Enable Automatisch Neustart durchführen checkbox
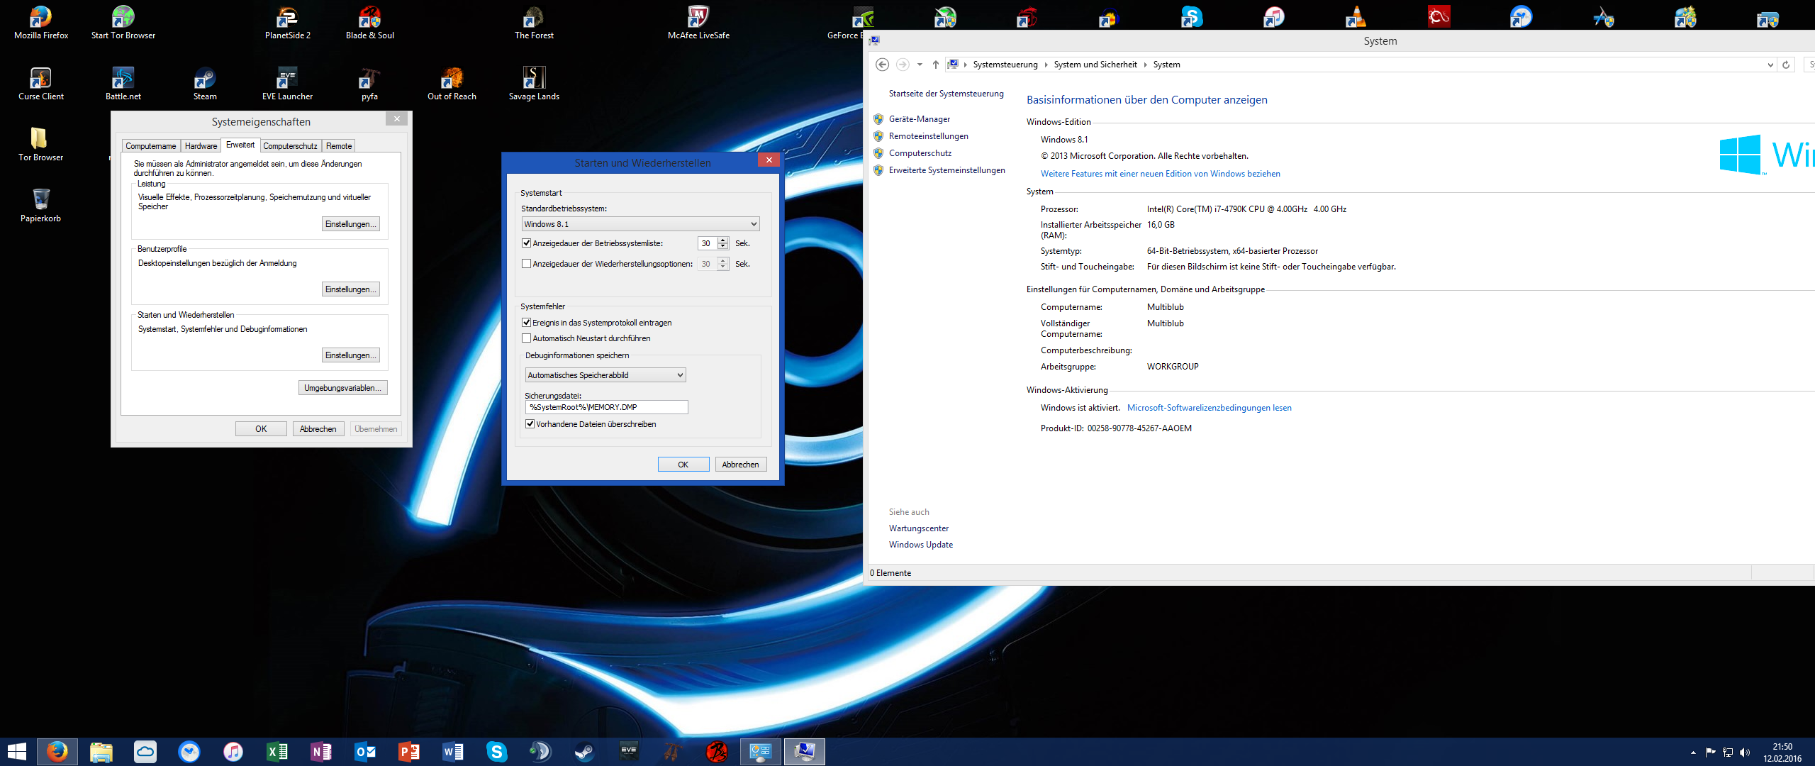1815x766 pixels. [527, 338]
